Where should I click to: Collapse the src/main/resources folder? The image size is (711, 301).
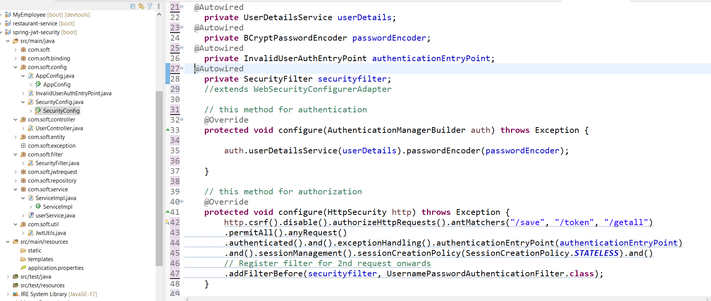click(x=8, y=242)
